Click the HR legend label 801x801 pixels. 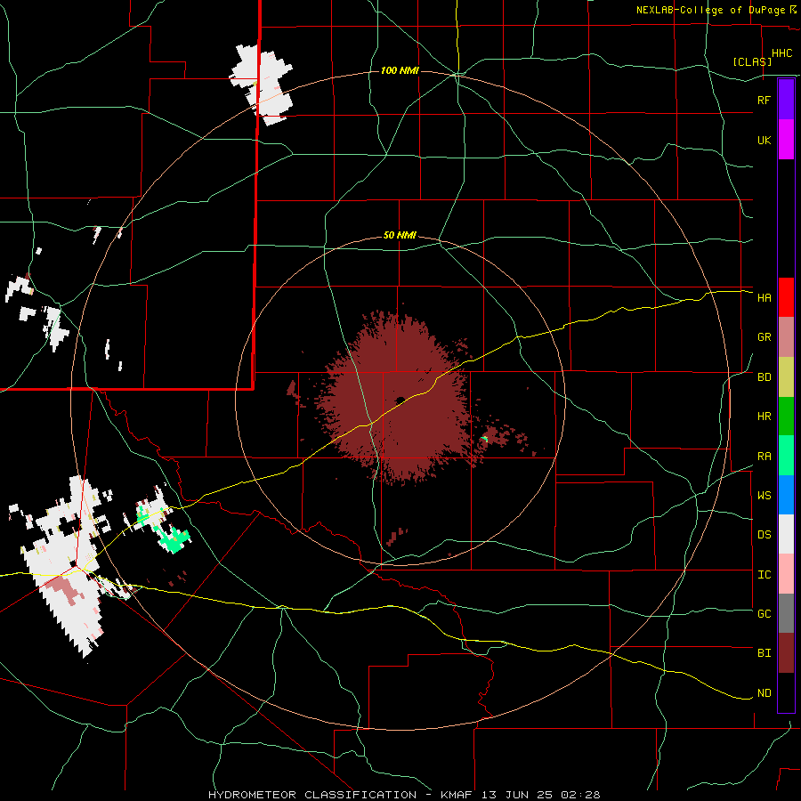(x=764, y=417)
